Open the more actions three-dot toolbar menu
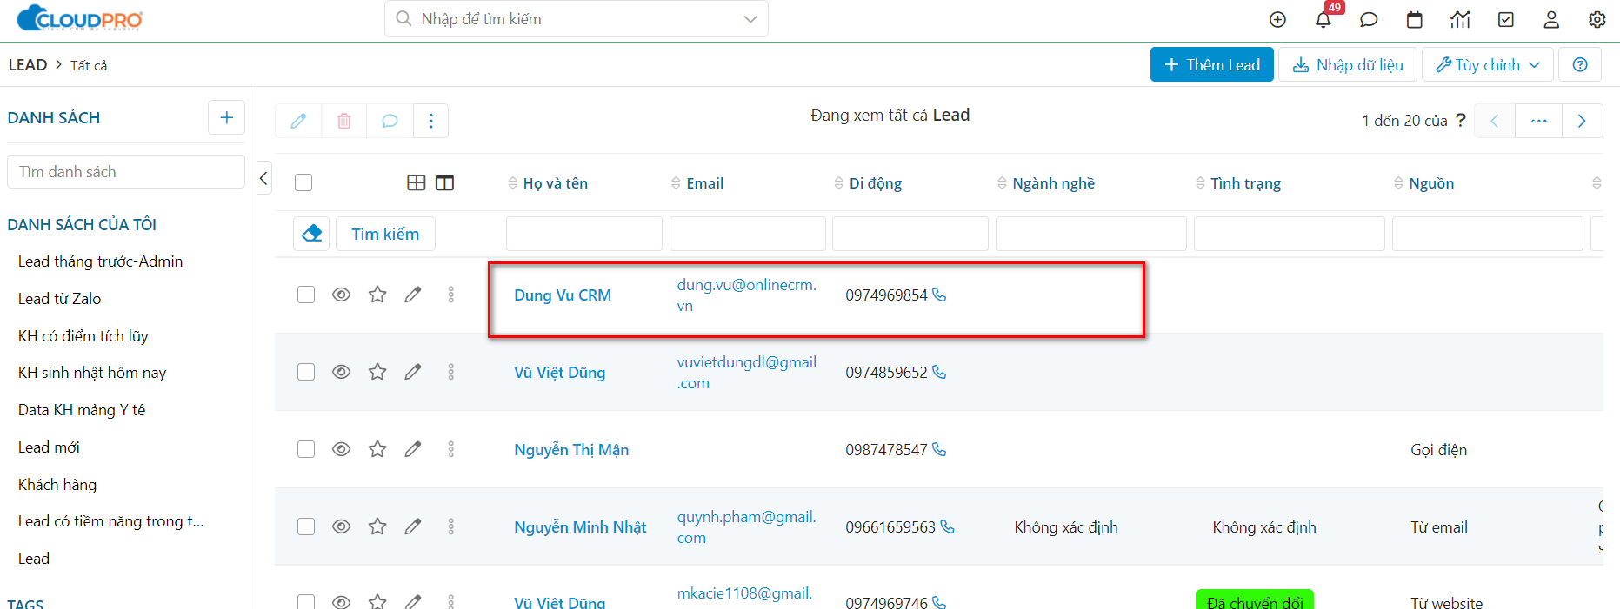1620x609 pixels. pyautogui.click(x=431, y=121)
